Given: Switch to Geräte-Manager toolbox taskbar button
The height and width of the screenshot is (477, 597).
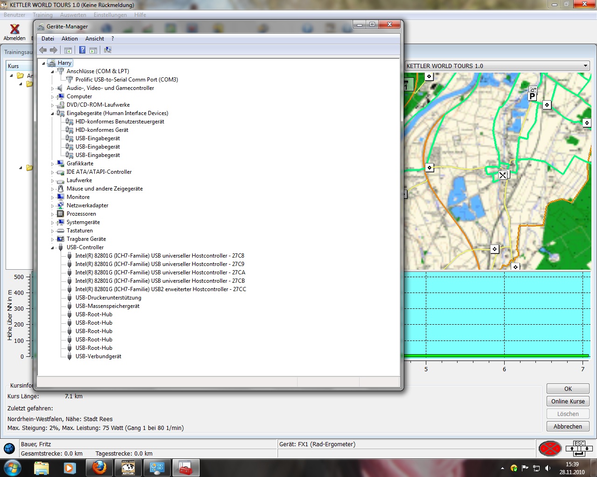Looking at the screenshot, I should [x=186, y=468].
